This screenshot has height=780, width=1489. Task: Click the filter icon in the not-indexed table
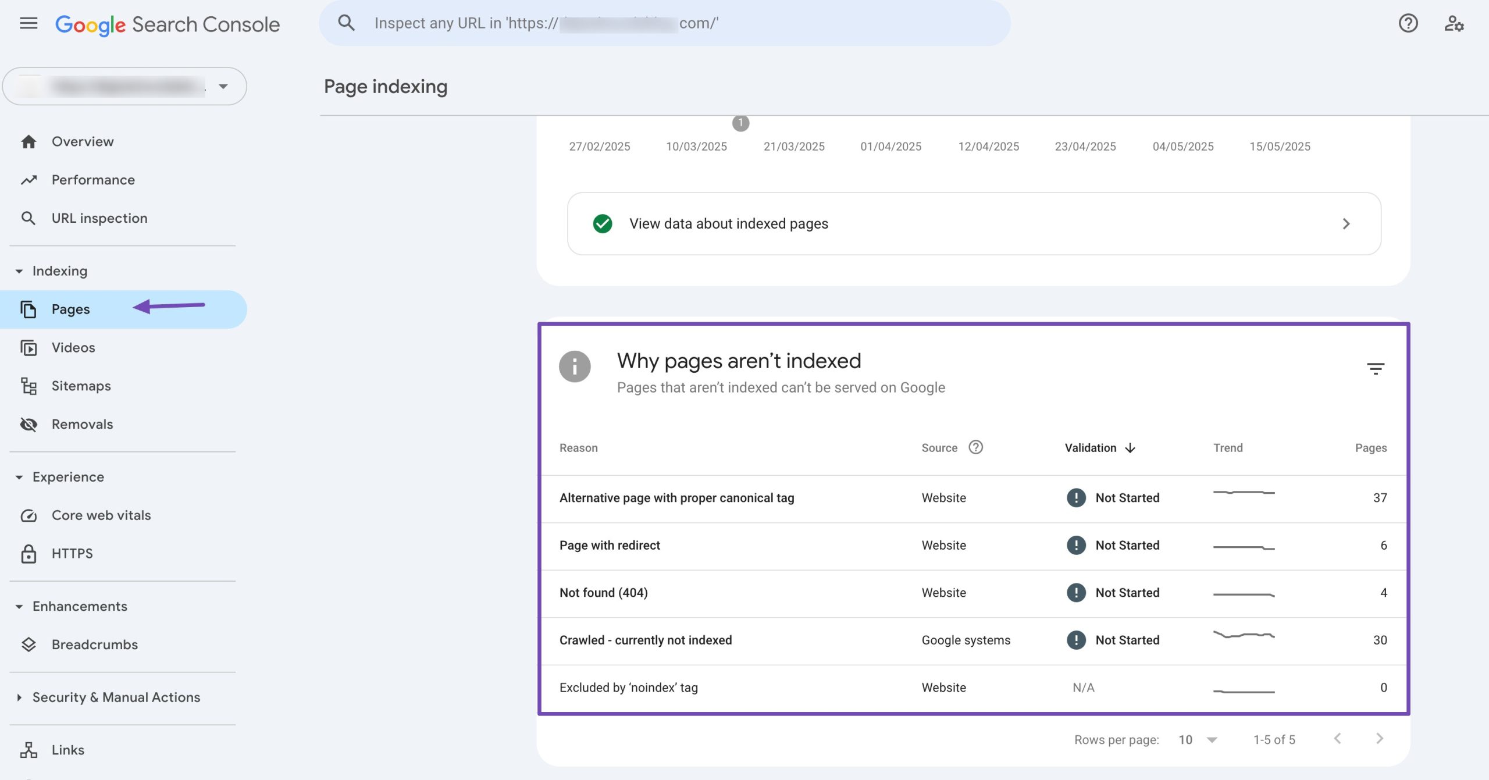tap(1375, 368)
